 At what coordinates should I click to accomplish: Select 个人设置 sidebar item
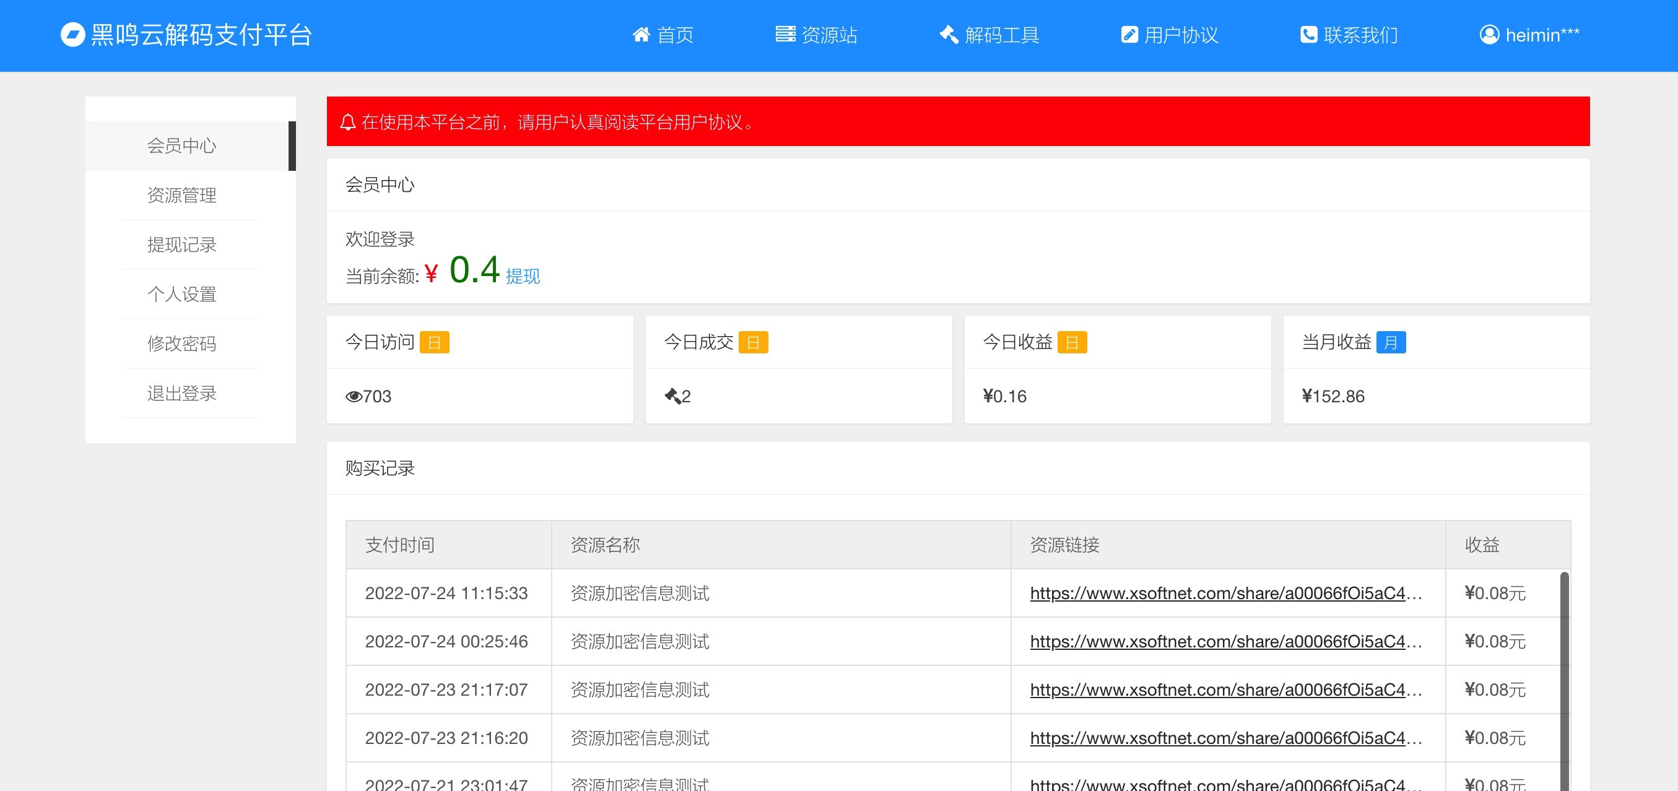pyautogui.click(x=182, y=294)
